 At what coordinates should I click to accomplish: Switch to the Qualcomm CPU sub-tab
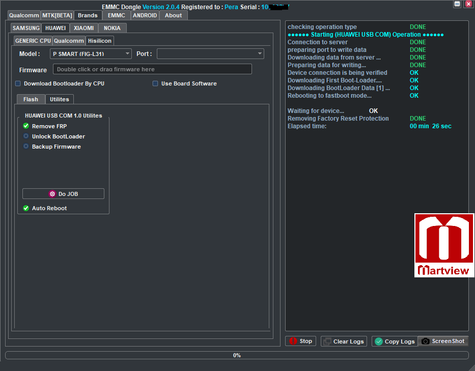(x=69, y=41)
